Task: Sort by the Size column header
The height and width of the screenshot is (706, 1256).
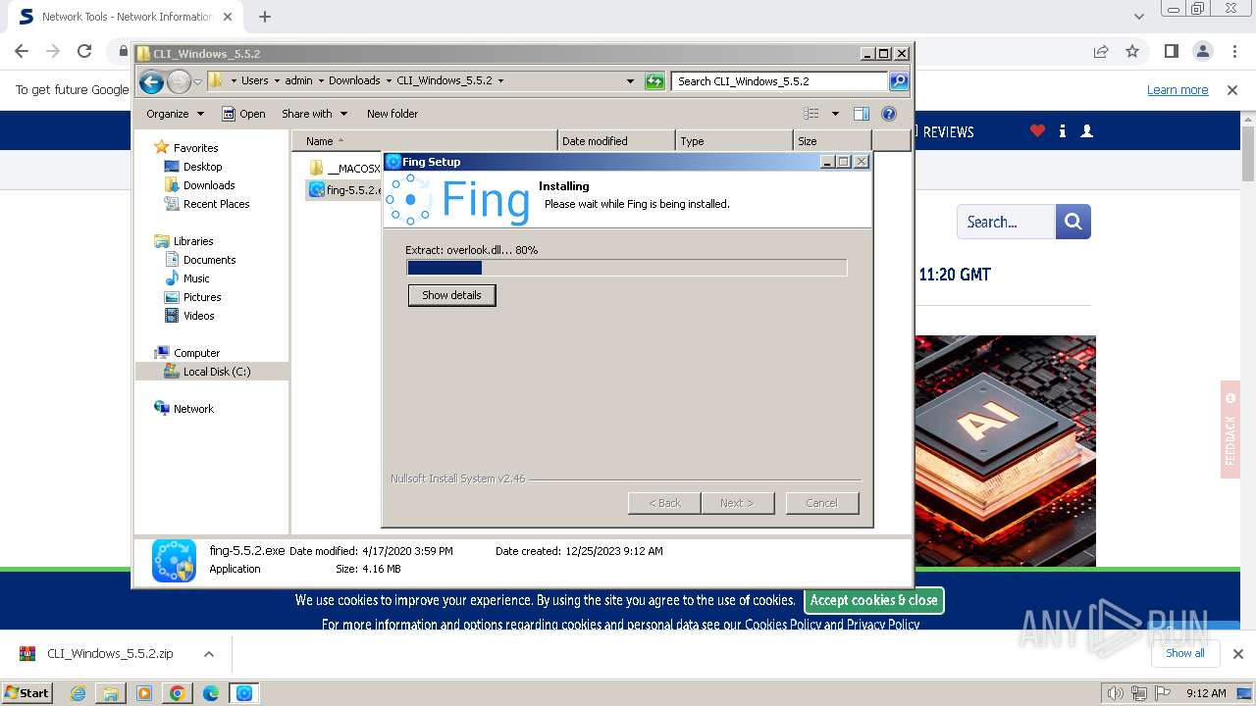Action: tap(832, 141)
